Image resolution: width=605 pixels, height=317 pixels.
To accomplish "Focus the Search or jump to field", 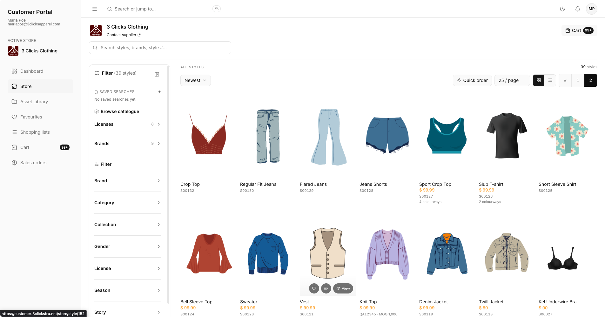I will [x=164, y=9].
